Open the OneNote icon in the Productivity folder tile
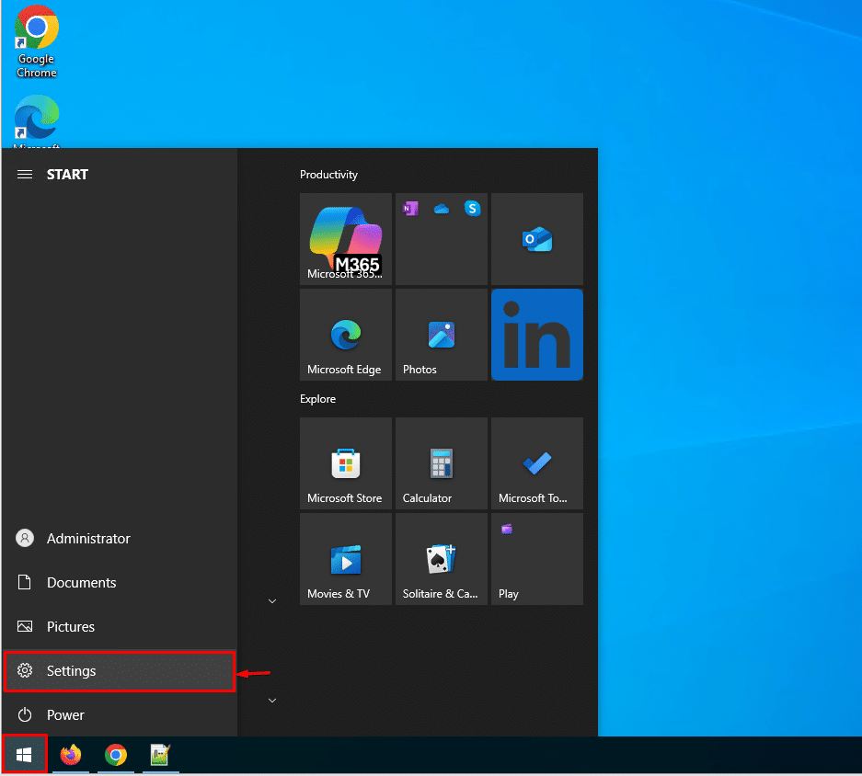The width and height of the screenshot is (862, 776). [x=410, y=209]
